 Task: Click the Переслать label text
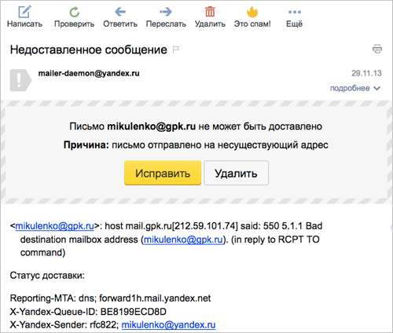166,24
